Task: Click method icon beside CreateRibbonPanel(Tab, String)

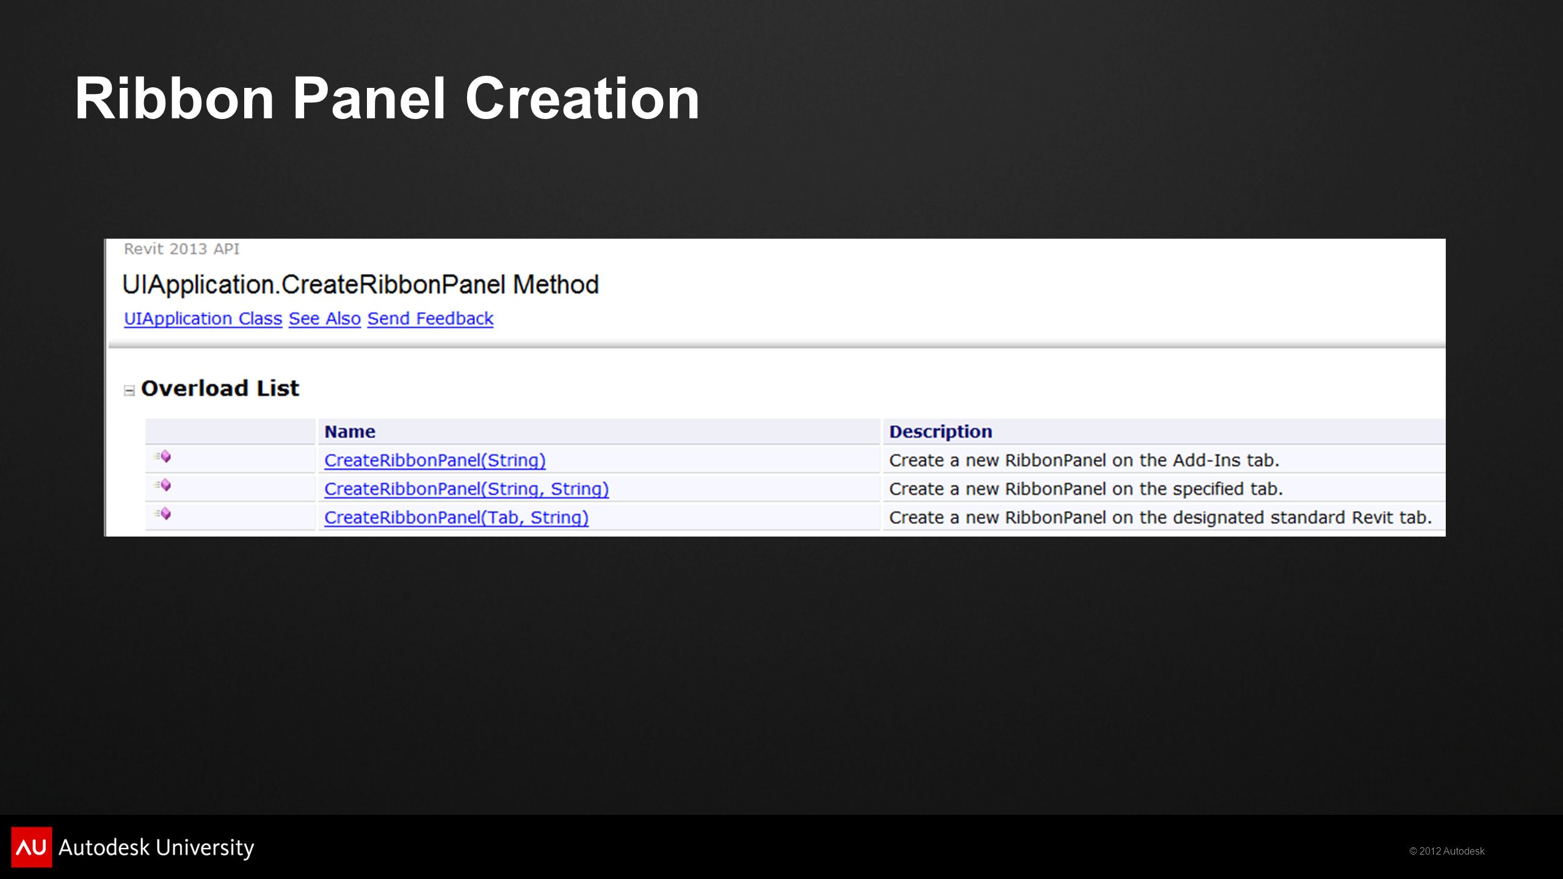Action: tap(162, 514)
